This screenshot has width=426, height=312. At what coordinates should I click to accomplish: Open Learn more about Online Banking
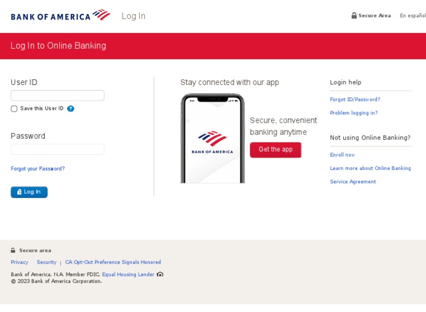[371, 168]
